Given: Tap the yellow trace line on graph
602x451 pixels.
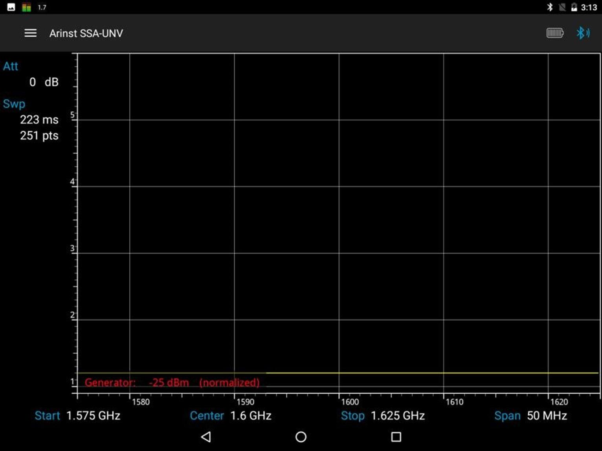Looking at the screenshot, I should pos(432,373).
